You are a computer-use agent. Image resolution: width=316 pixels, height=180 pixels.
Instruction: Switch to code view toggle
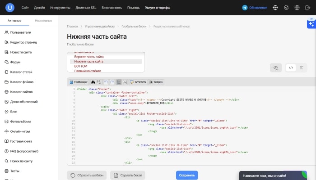[x=291, y=68]
